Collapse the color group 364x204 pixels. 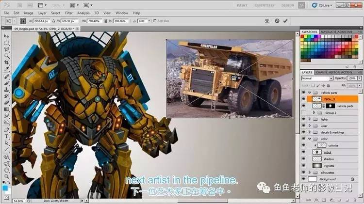point(310,139)
